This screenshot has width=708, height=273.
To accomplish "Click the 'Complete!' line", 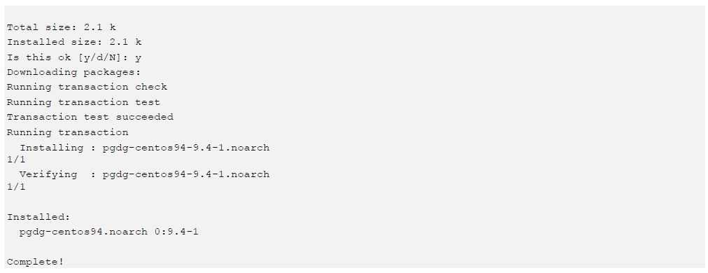I will tap(36, 262).
